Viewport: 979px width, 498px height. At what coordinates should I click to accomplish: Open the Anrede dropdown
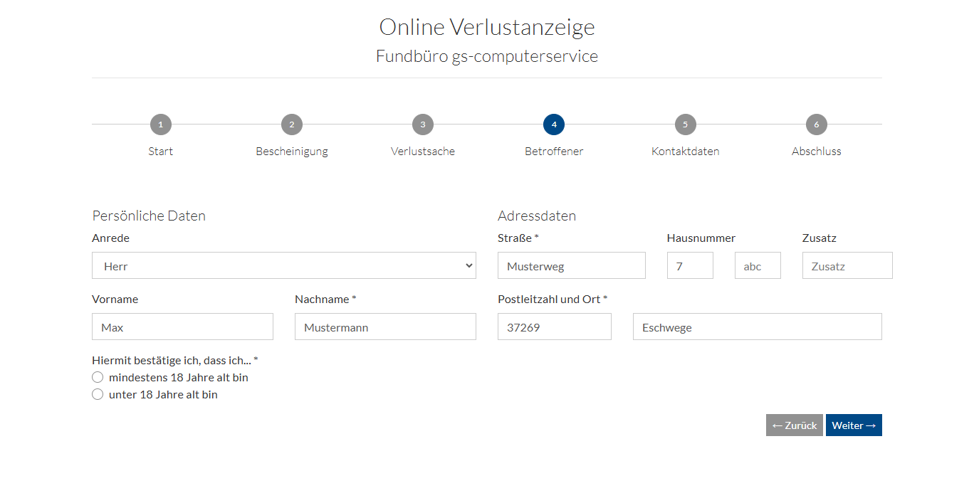283,265
